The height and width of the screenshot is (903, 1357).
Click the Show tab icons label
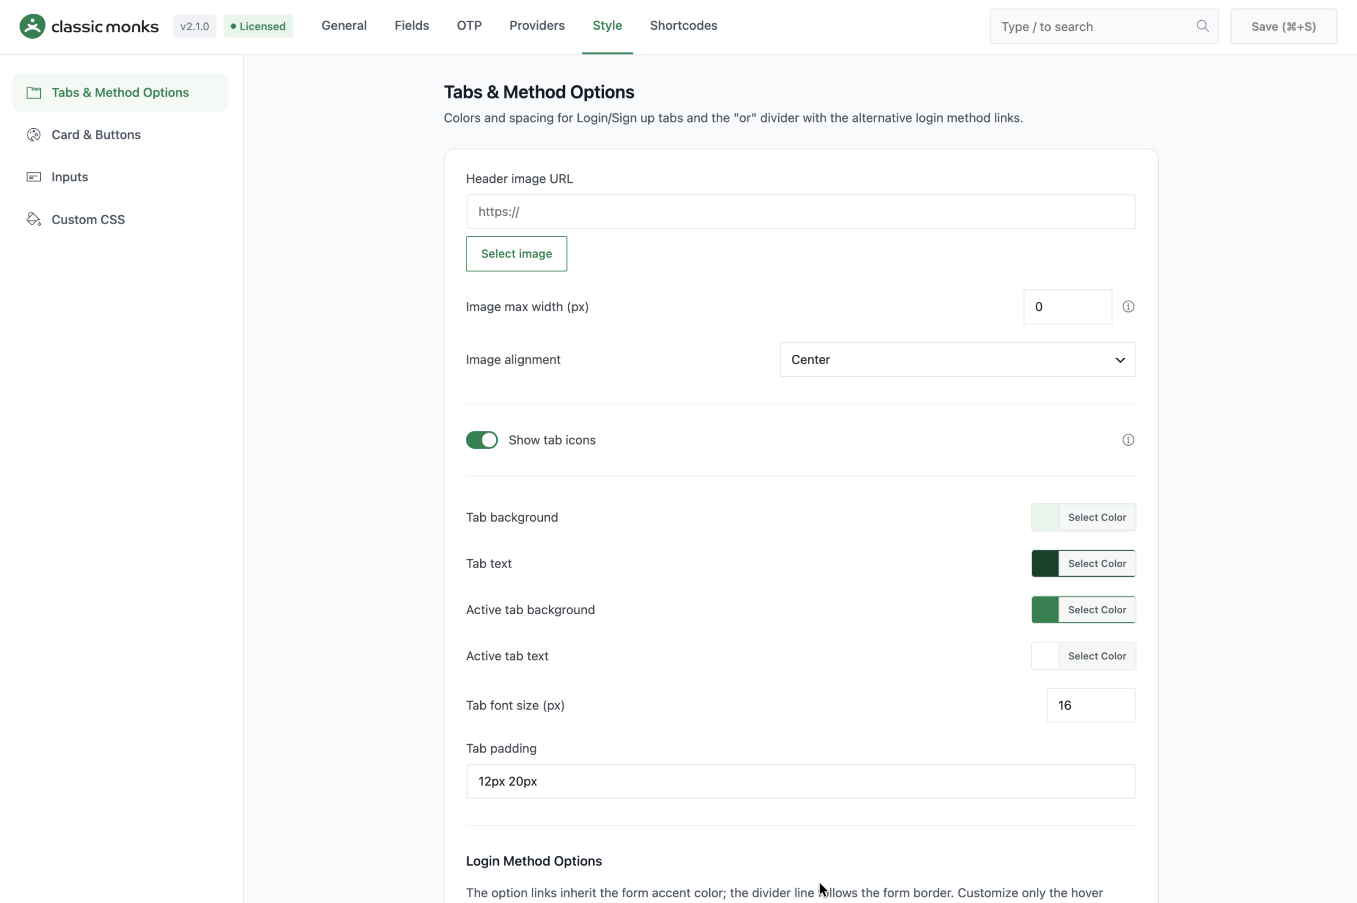pos(552,440)
